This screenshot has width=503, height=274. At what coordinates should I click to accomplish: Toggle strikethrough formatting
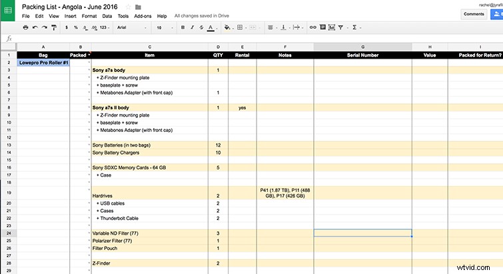pos(201,28)
